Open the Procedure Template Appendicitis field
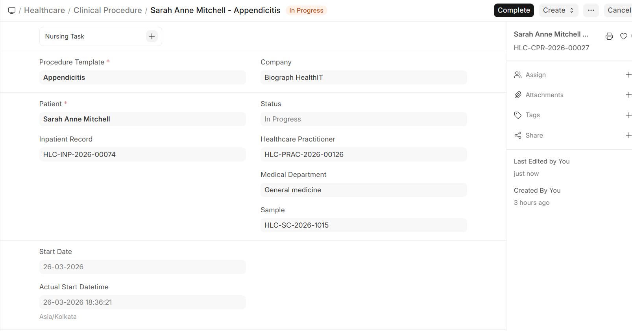Viewport: 632px width, 331px height. 142,77
